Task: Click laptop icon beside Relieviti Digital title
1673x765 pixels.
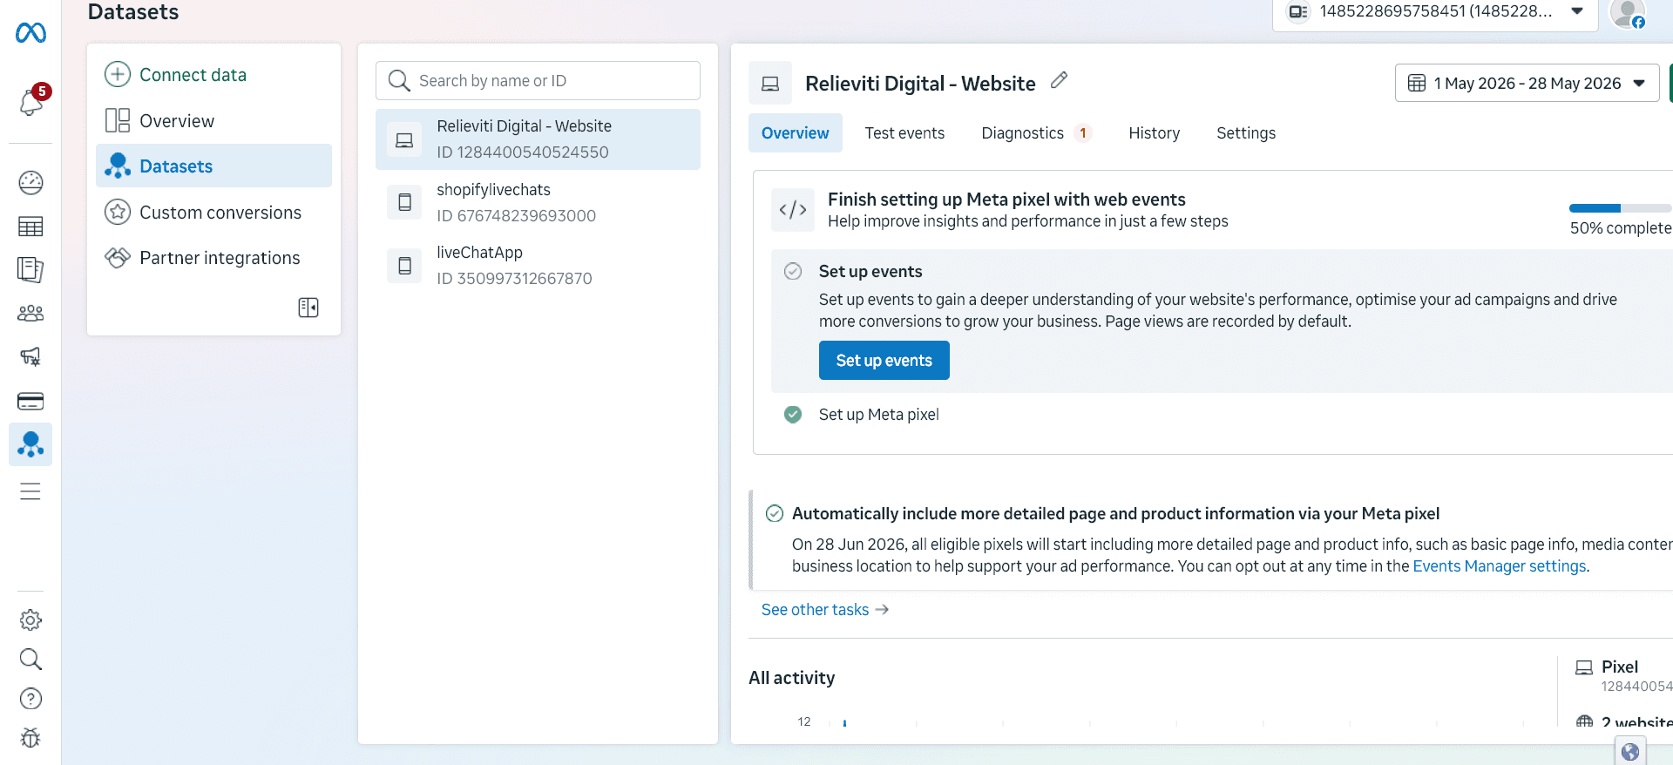Action: click(x=770, y=84)
